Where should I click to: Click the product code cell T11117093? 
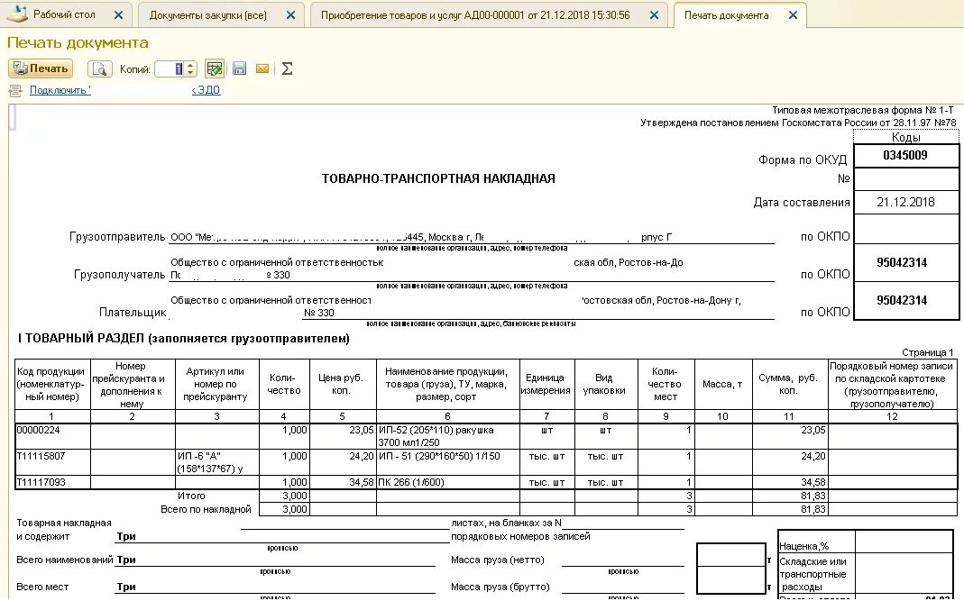point(53,482)
